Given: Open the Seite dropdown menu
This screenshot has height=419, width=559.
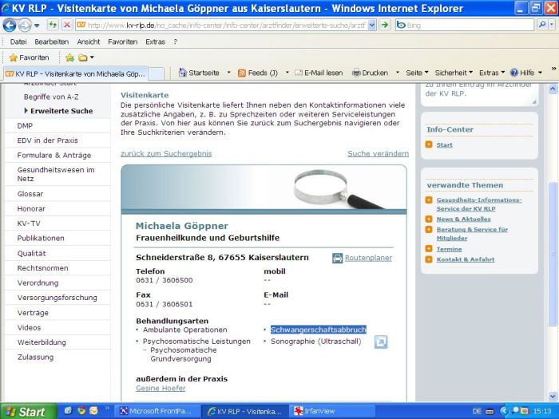Looking at the screenshot, I should click(x=417, y=73).
